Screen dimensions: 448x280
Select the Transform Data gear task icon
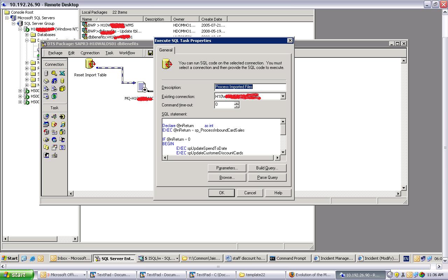pyautogui.click(x=62, y=117)
